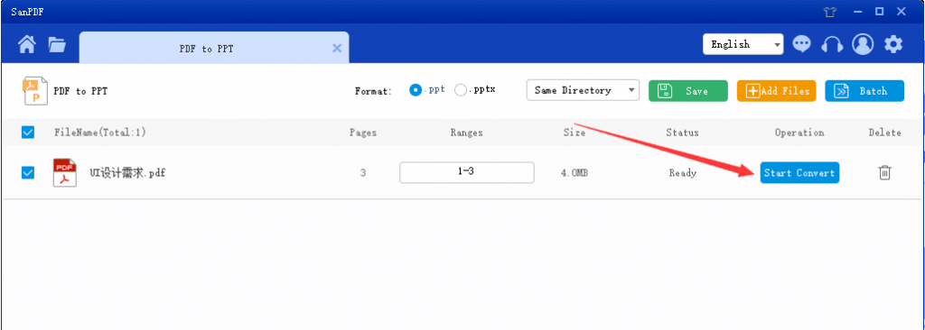Screen dimensions: 925x330
Task: Open the settings gear icon
Action: click(893, 44)
